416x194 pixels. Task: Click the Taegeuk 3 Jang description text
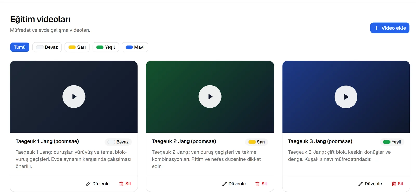point(339,156)
